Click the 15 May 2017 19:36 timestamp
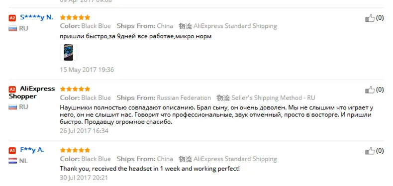The width and height of the screenshot is (393, 186). point(87,70)
